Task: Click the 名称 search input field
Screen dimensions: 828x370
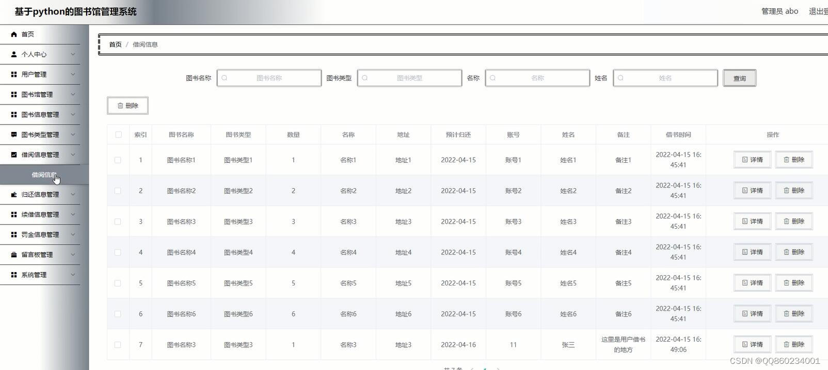Action: pos(537,78)
